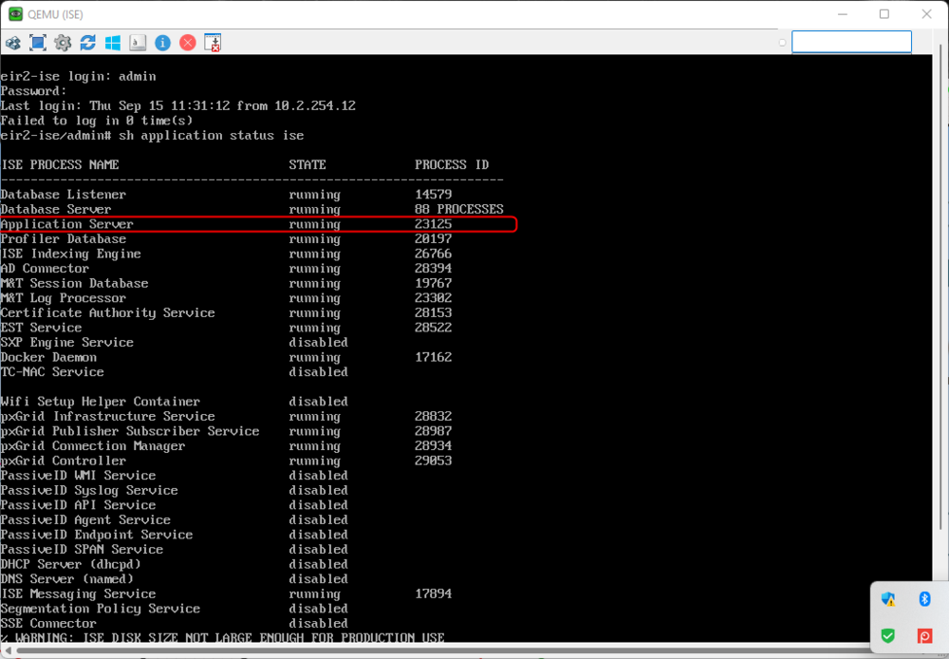Toggle the small round indicator beside the text field

click(783, 43)
